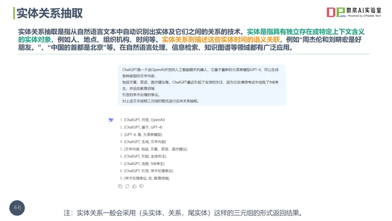Image resolution: width=392 pixels, height=221 pixels.
Task: Click the copy response icon
Action: click(120, 186)
